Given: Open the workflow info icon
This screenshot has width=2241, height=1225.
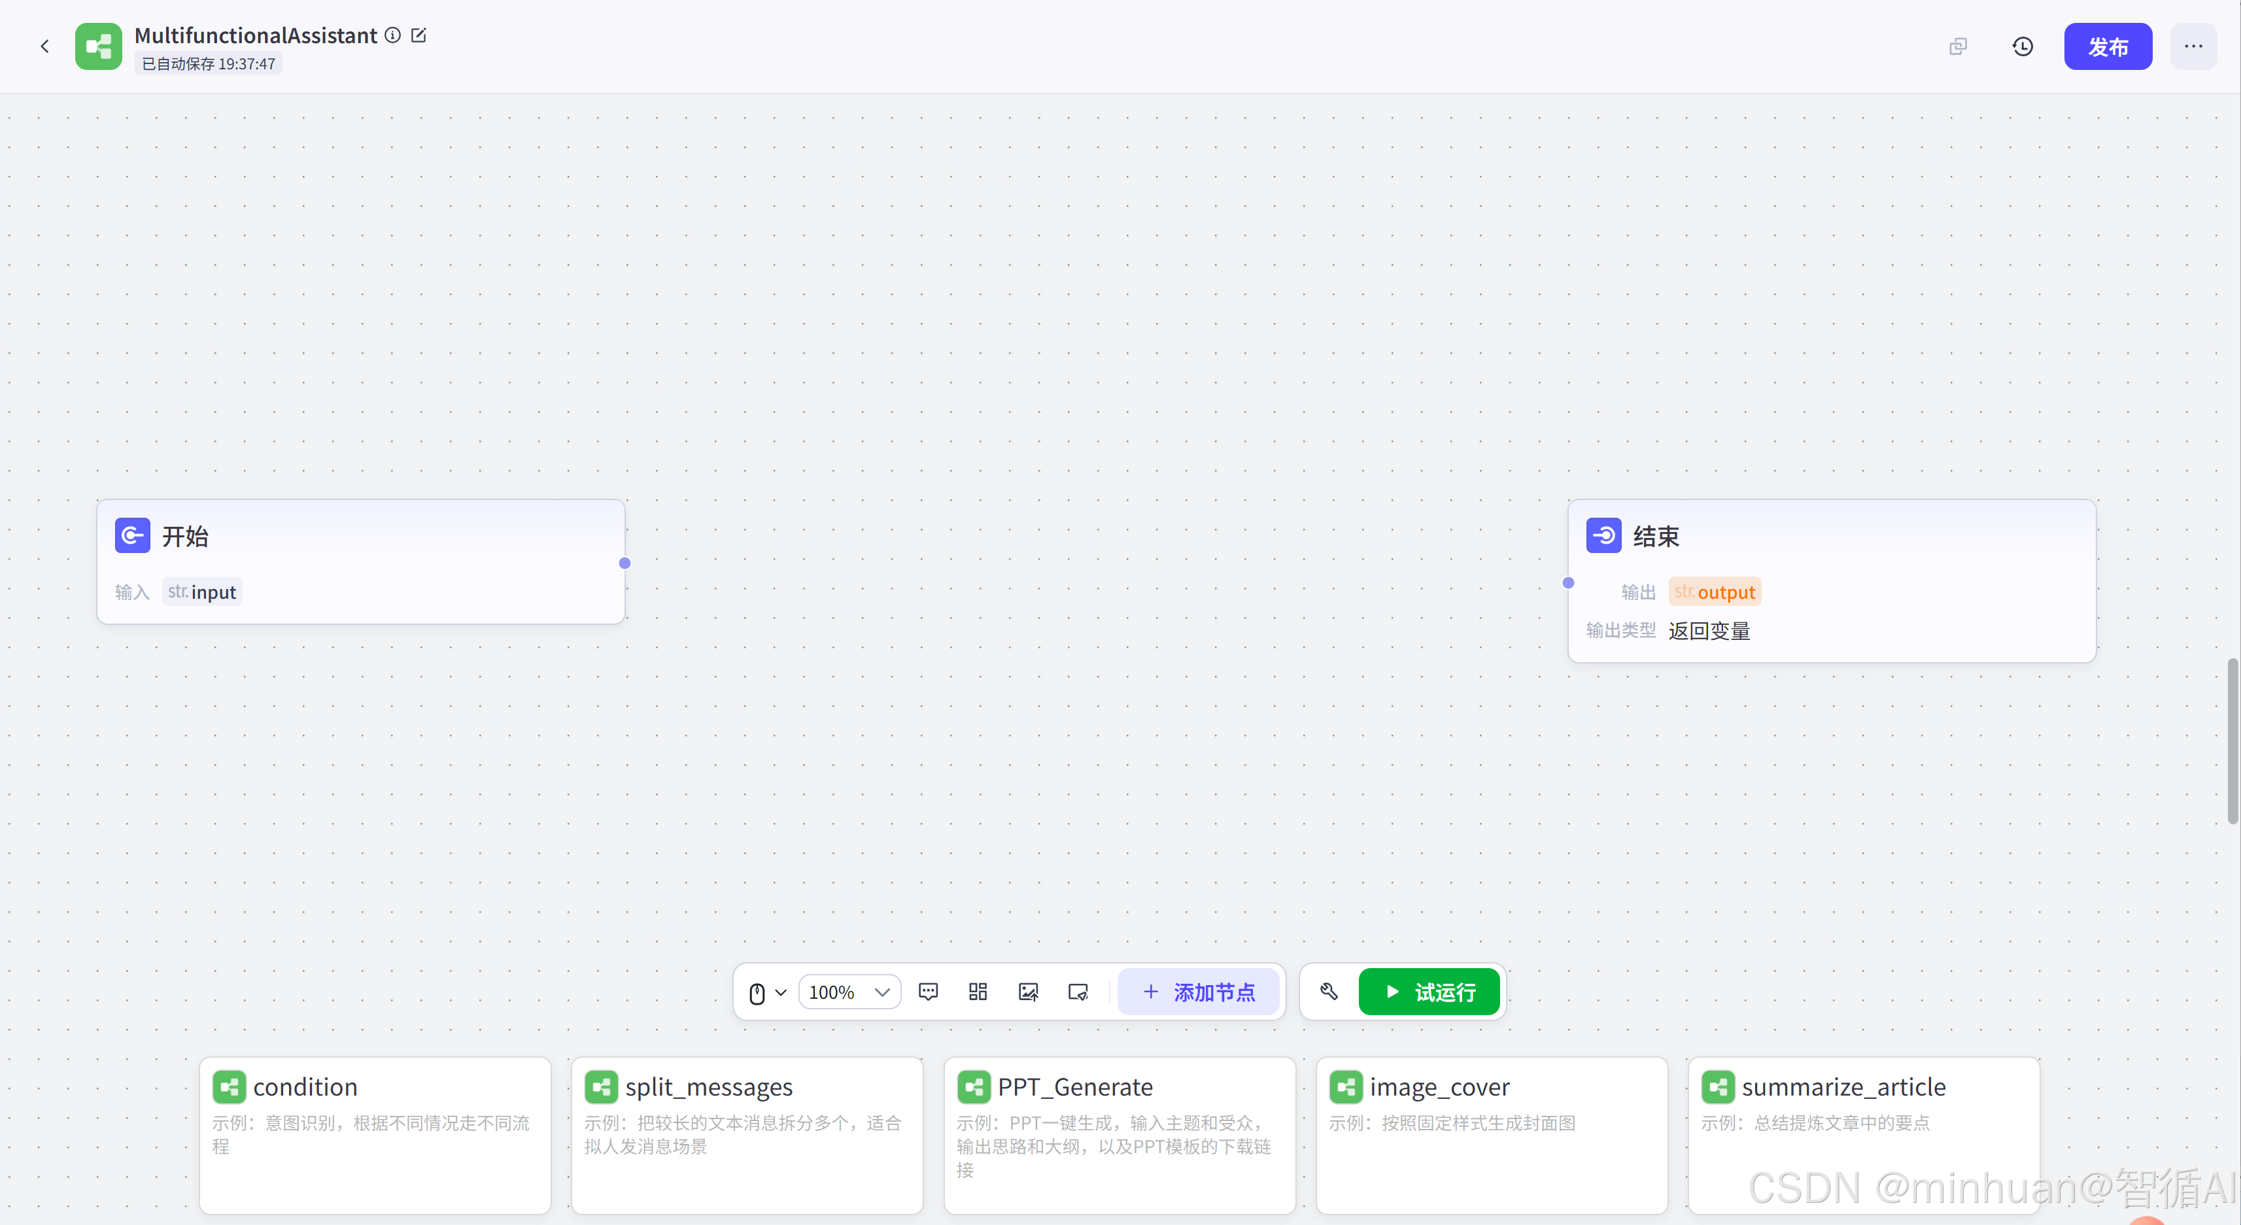Looking at the screenshot, I should [393, 36].
